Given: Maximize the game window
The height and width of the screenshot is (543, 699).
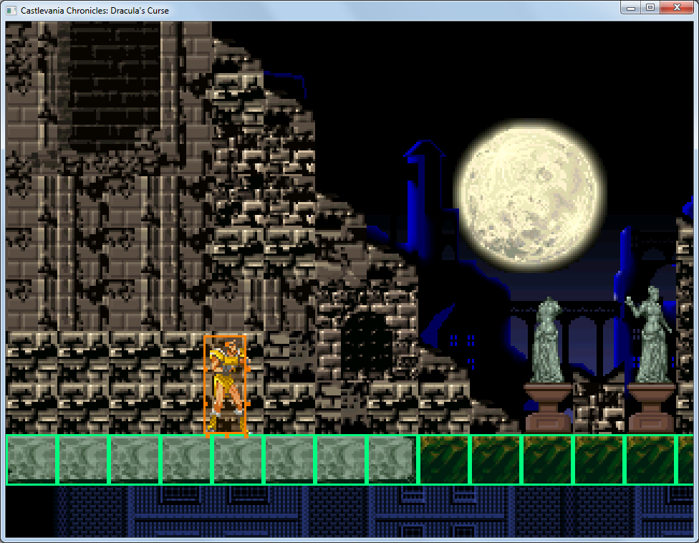Looking at the screenshot, I should click(x=650, y=8).
